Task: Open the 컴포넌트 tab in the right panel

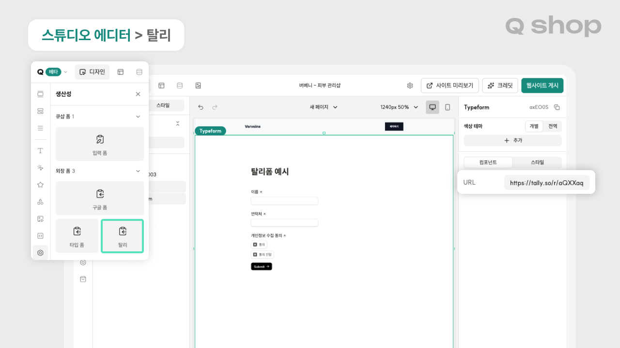Action: (488, 162)
